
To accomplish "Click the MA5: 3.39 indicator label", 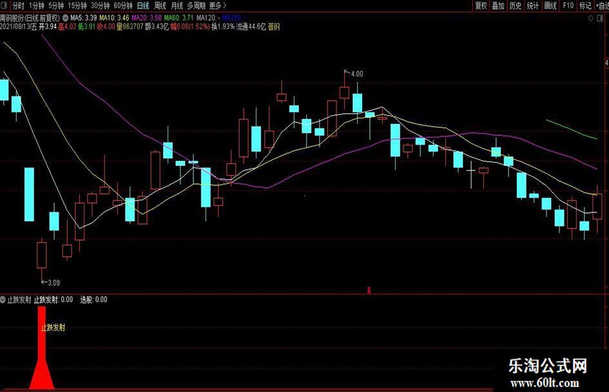I will coord(84,18).
